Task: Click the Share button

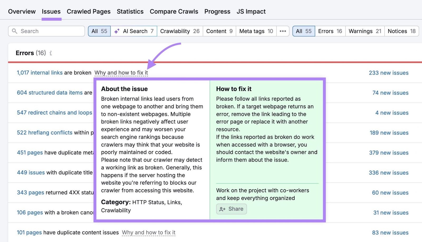Action: coord(231,209)
